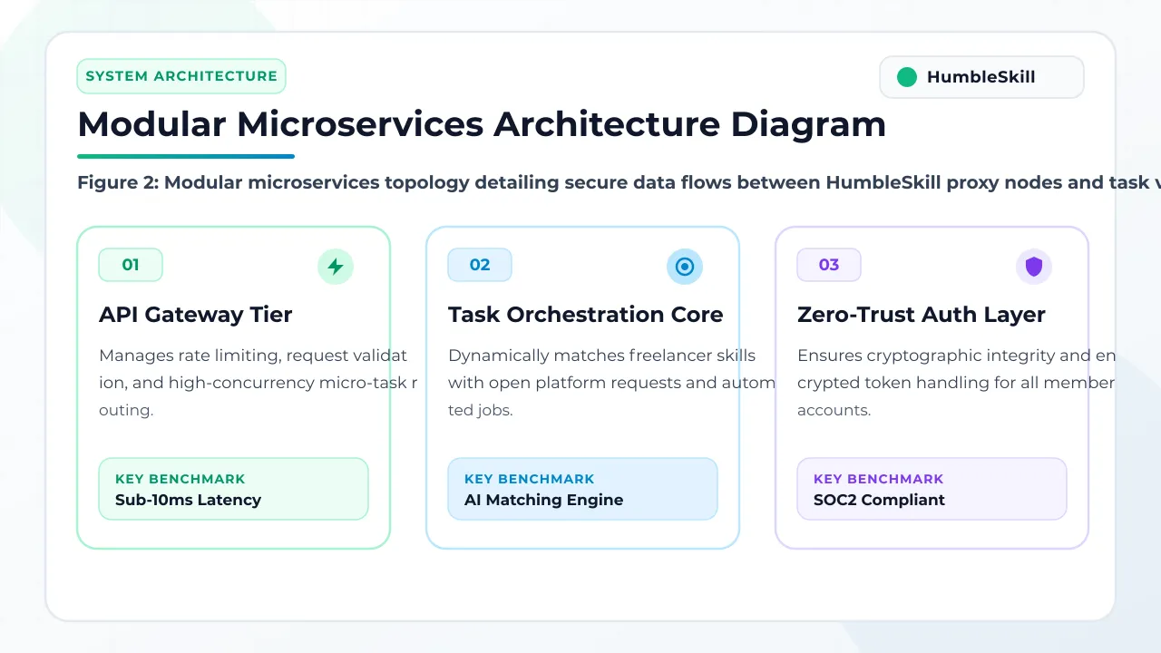Screen dimensions: 1161x653
Task: Click KEY BENCHMARK label above SOC2 Compliant
Action: pos(879,479)
